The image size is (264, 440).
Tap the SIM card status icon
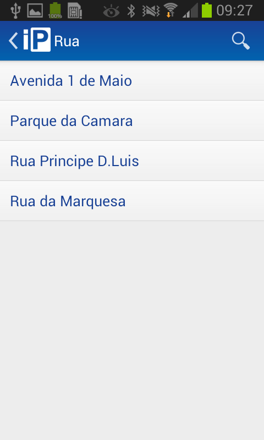pos(75,10)
